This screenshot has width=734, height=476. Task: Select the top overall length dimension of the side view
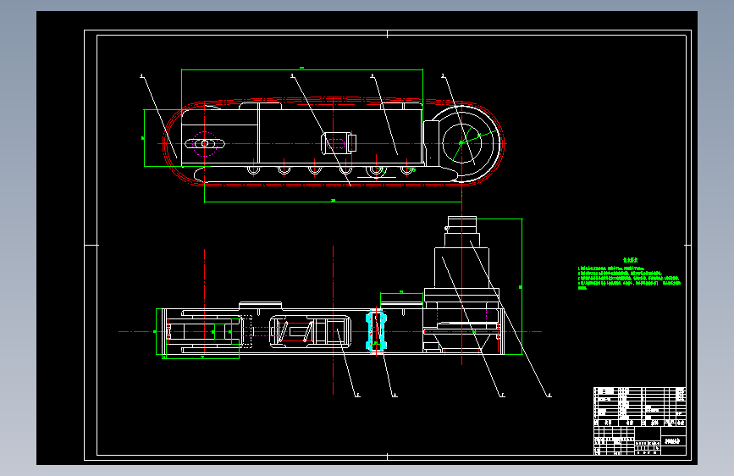302,69
